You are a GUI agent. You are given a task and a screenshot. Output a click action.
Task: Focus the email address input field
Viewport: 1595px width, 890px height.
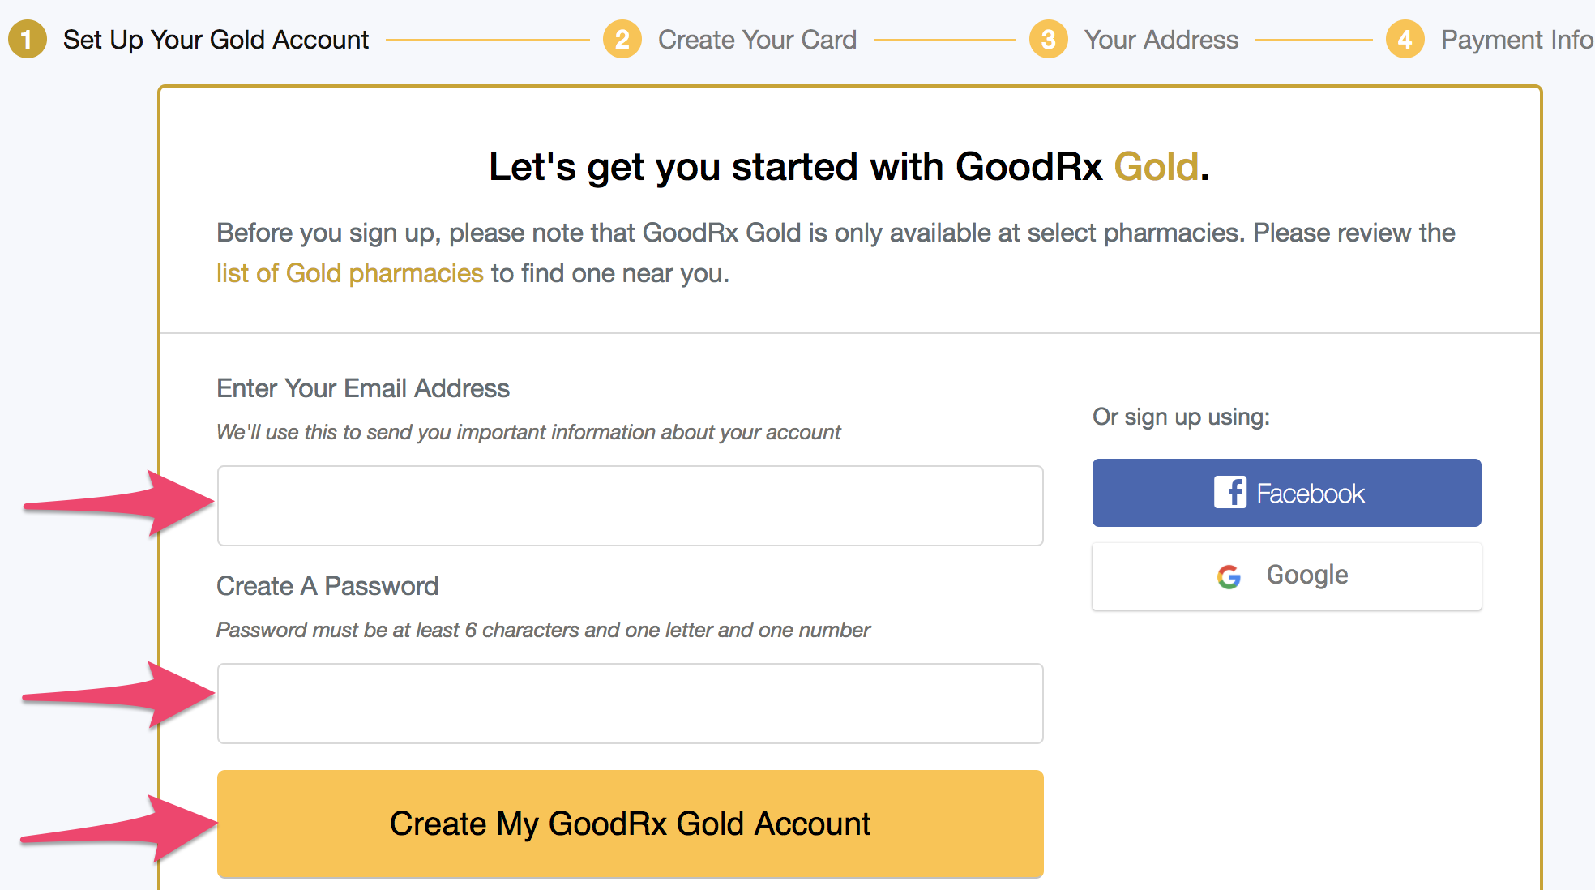631,506
